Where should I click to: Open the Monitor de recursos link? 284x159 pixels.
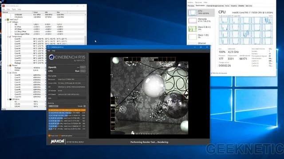[x=220, y=73]
